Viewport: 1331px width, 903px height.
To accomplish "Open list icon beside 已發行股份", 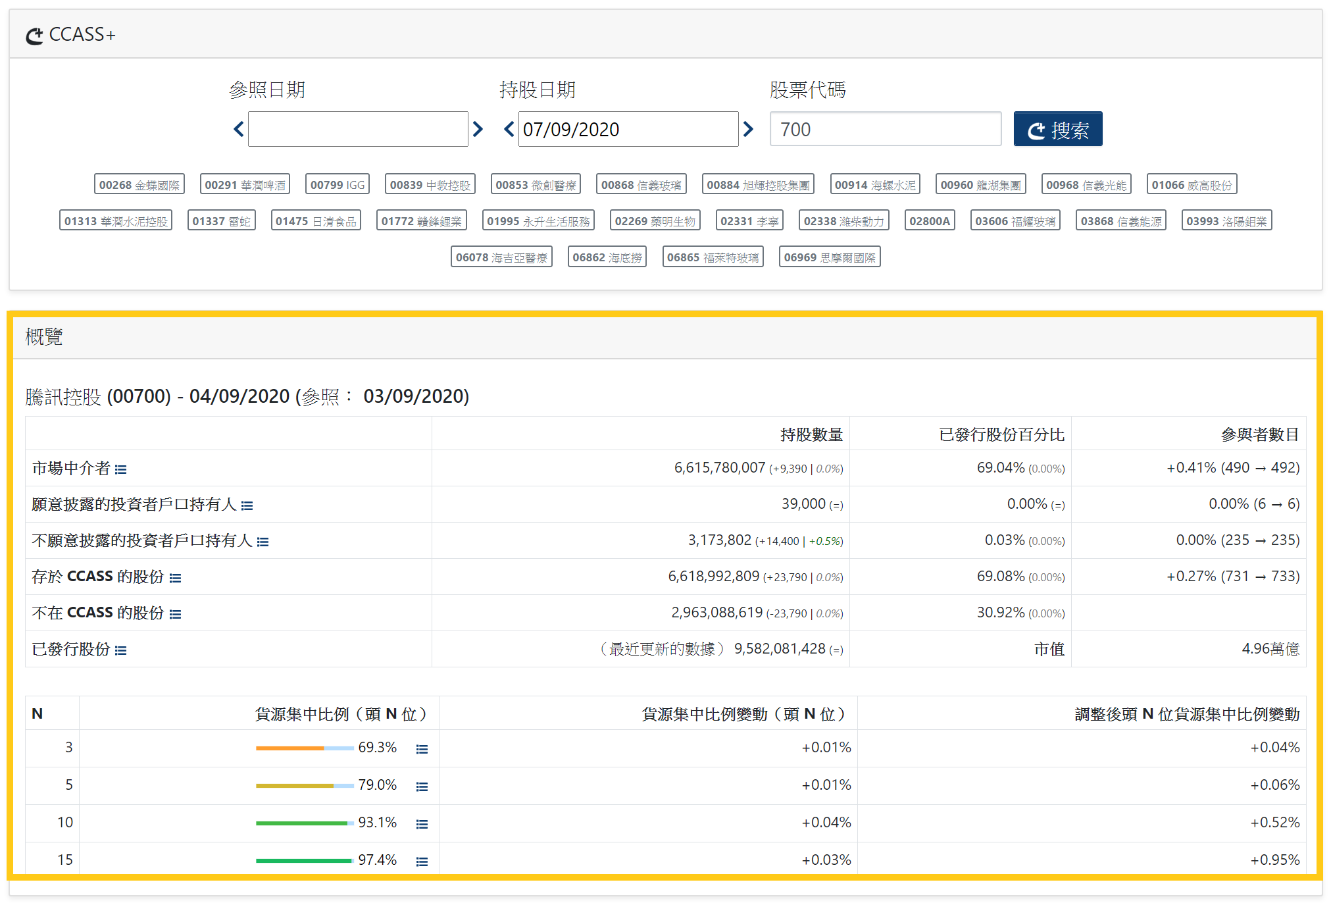I will (120, 650).
